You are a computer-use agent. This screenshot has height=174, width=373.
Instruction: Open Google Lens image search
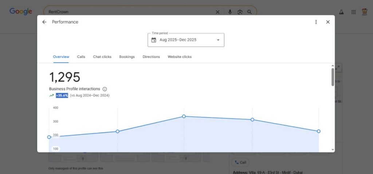[240, 12]
